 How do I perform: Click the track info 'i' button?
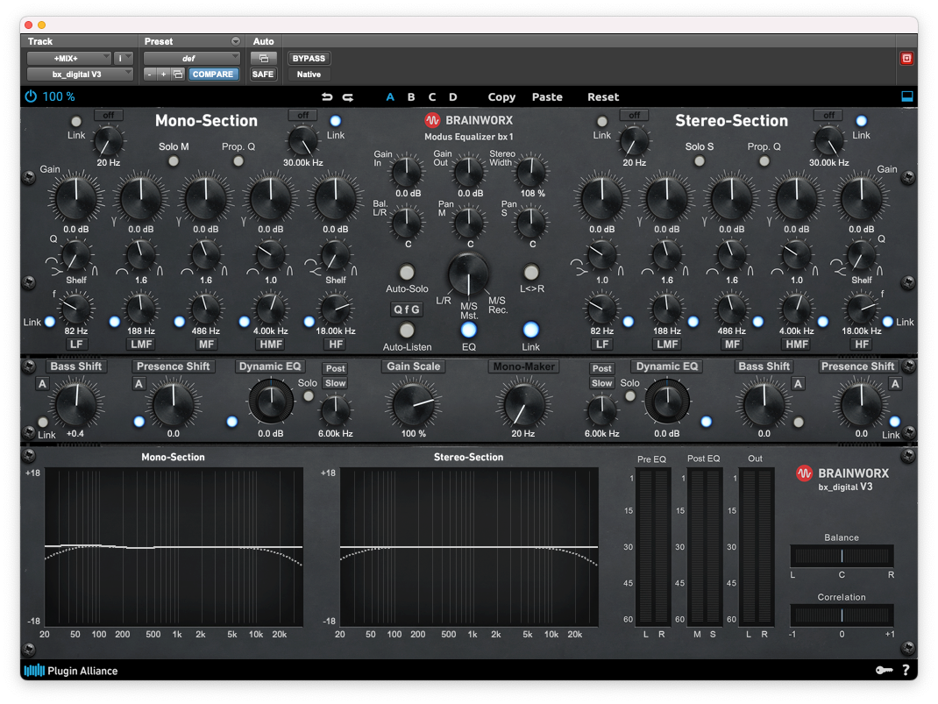tap(123, 58)
